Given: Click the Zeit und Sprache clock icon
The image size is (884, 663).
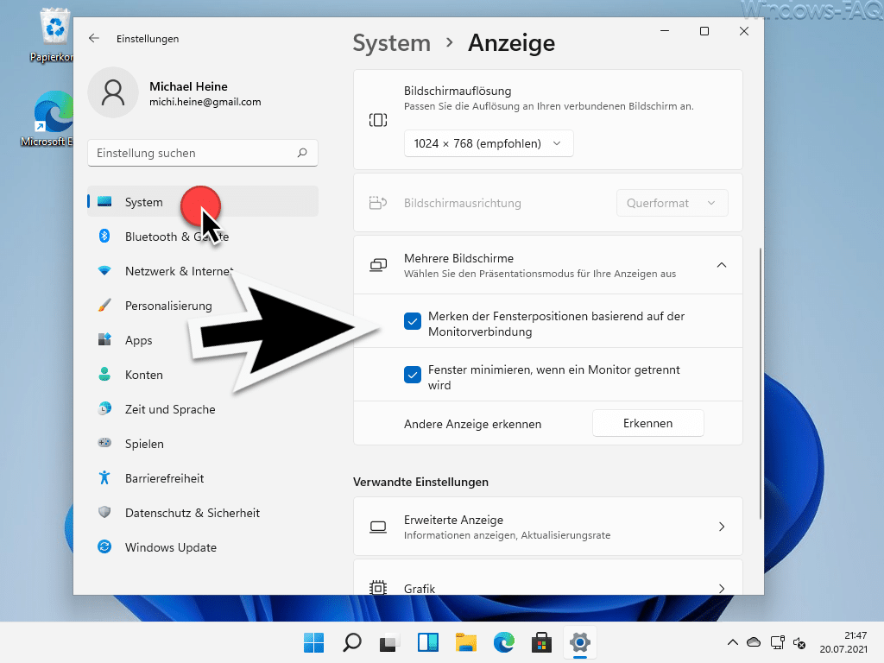Looking at the screenshot, I should [104, 408].
